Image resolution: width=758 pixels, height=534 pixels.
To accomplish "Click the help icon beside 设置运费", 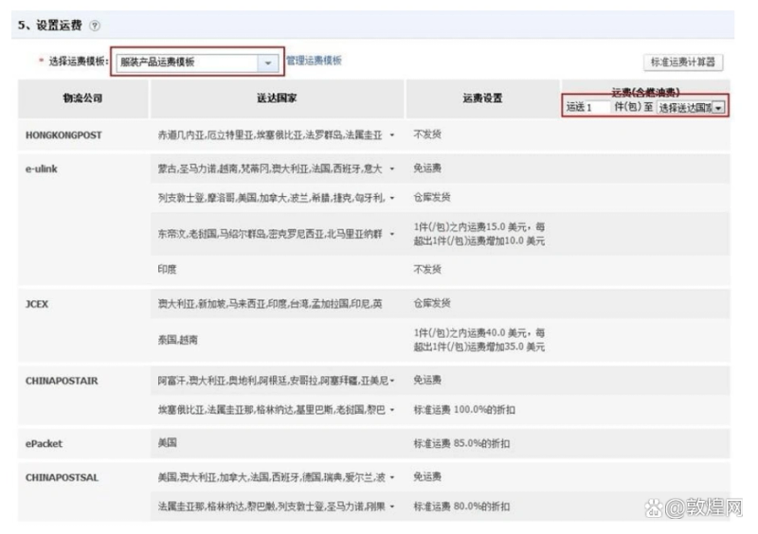I will point(95,26).
